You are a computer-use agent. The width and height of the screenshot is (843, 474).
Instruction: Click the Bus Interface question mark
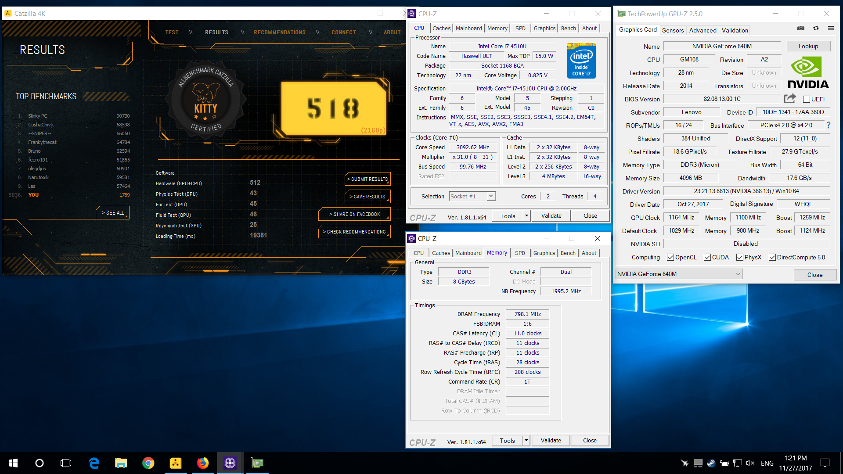tap(829, 125)
